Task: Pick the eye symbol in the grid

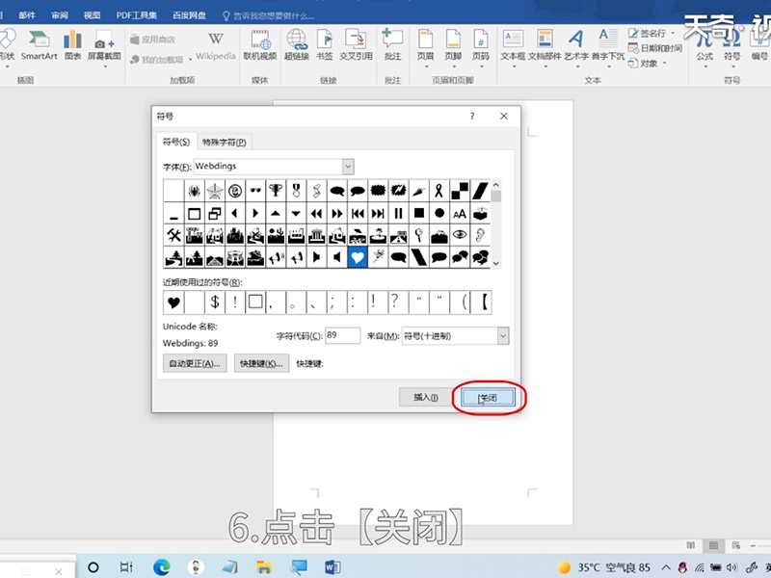Action: [x=459, y=235]
